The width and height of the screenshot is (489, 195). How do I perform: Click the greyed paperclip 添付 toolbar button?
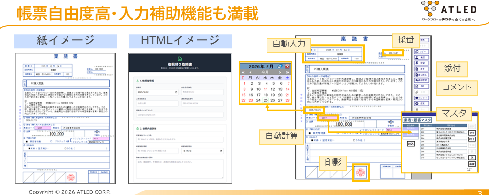(x=422, y=92)
